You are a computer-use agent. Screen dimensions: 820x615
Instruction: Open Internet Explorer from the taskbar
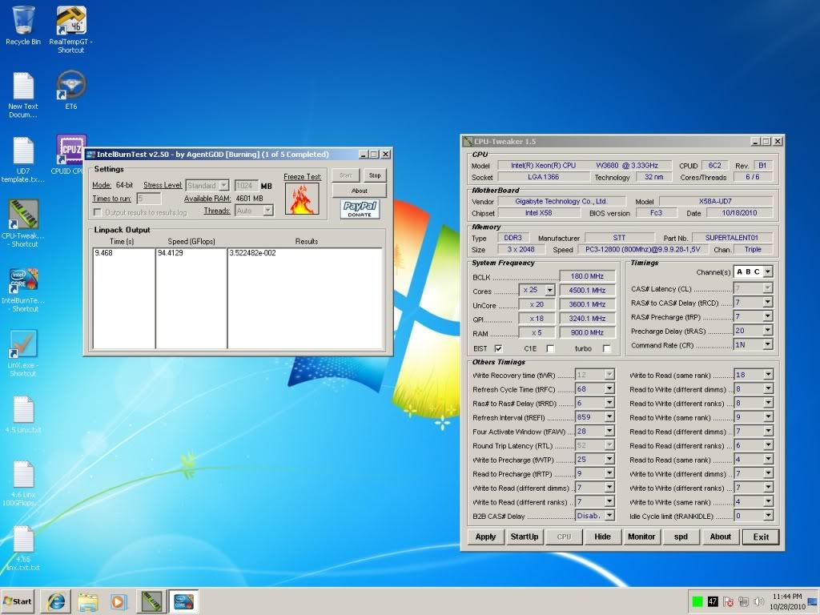[x=56, y=601]
